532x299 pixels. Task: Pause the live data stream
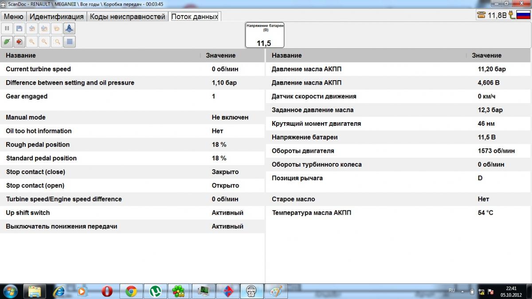click(x=7, y=29)
